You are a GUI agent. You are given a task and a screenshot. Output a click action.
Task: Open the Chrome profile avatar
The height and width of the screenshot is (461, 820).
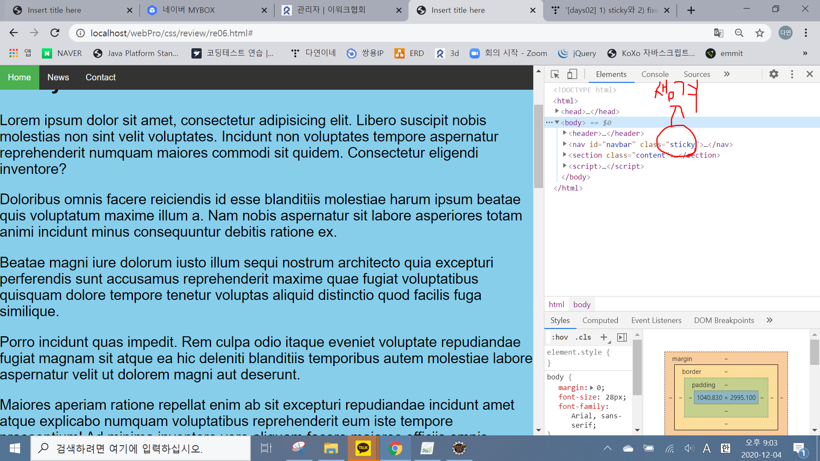click(x=785, y=33)
